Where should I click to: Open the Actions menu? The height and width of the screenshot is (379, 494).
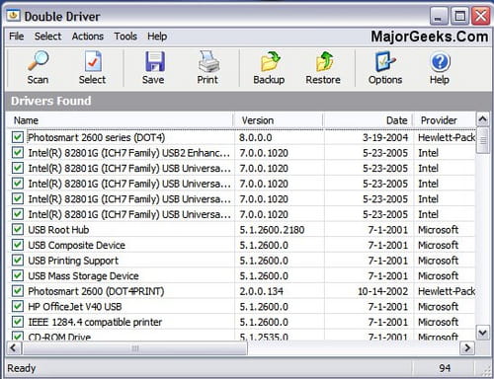pyautogui.click(x=88, y=37)
